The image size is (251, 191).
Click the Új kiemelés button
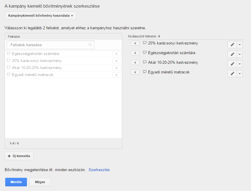click(x=19, y=156)
